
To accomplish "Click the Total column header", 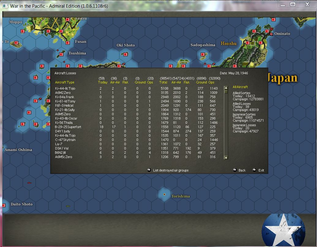I will 163,82.
